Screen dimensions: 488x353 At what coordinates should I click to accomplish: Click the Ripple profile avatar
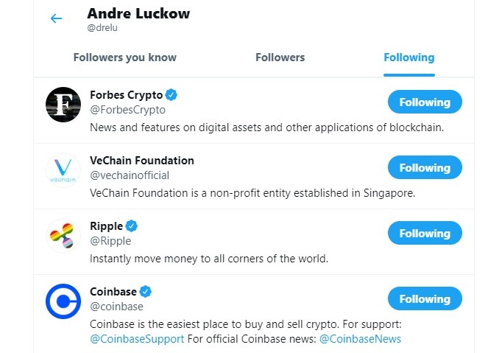tap(63, 235)
